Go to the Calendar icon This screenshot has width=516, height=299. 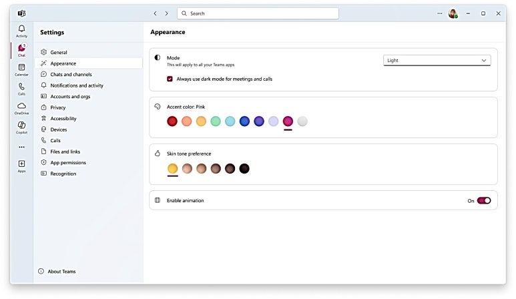coord(21,69)
